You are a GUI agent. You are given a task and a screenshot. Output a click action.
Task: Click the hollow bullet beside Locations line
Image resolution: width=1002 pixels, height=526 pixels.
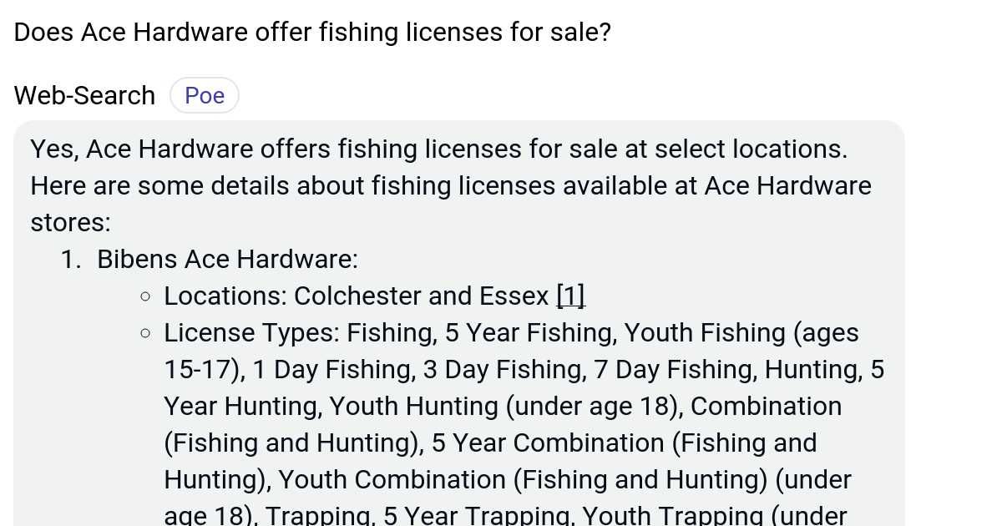(x=145, y=295)
